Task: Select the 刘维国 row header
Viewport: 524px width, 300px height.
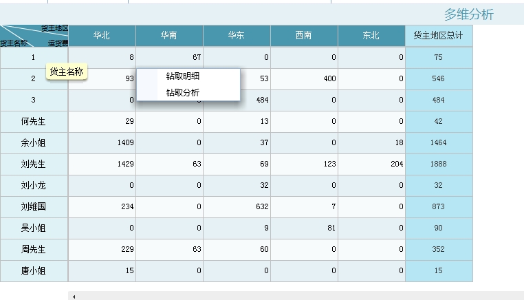Action: [34, 207]
